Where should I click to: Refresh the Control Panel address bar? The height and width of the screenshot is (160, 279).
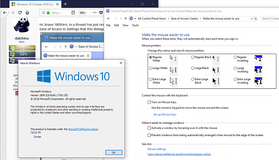click(x=256, y=19)
